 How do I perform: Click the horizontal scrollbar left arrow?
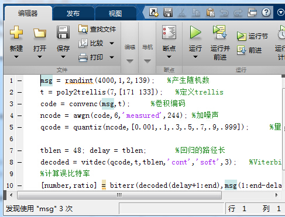click(x=11, y=195)
